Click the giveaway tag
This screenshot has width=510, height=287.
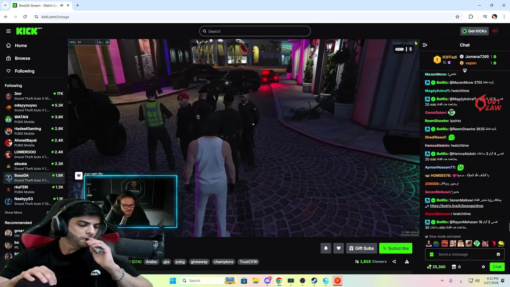point(199,262)
